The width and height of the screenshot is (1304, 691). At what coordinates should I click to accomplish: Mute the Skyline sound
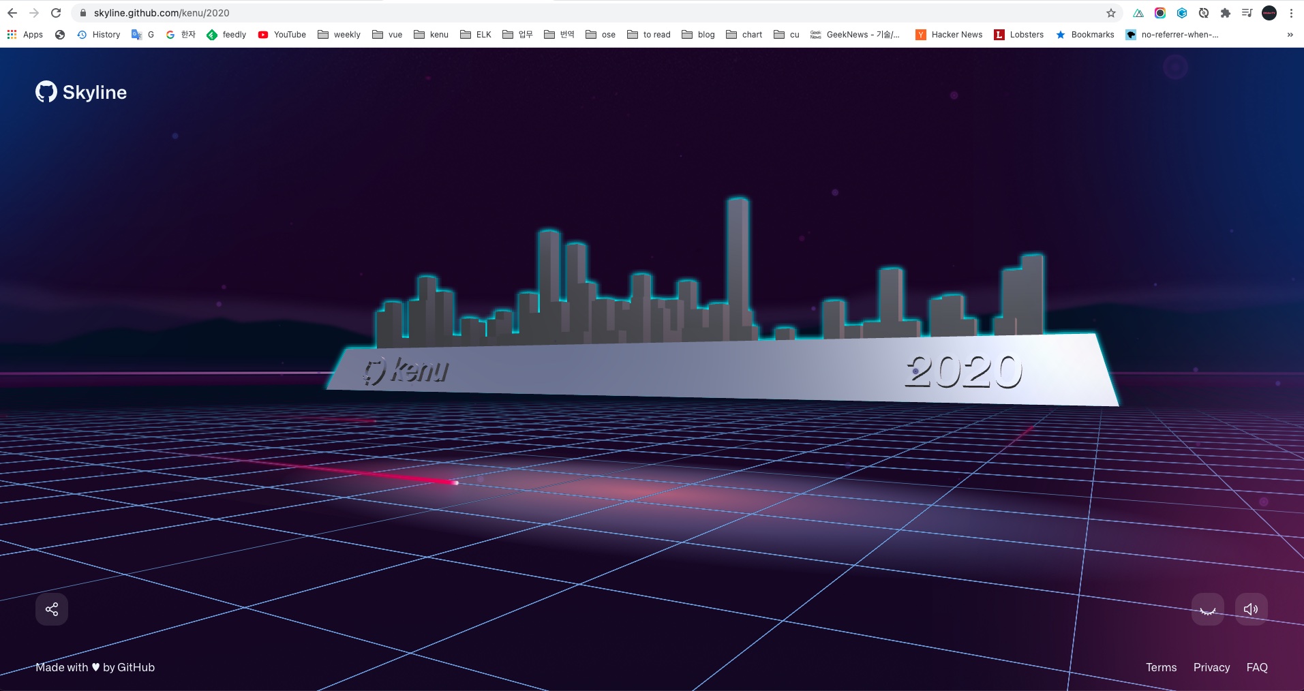[x=1252, y=609]
